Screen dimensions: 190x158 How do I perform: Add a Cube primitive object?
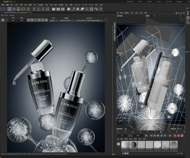[69, 9]
